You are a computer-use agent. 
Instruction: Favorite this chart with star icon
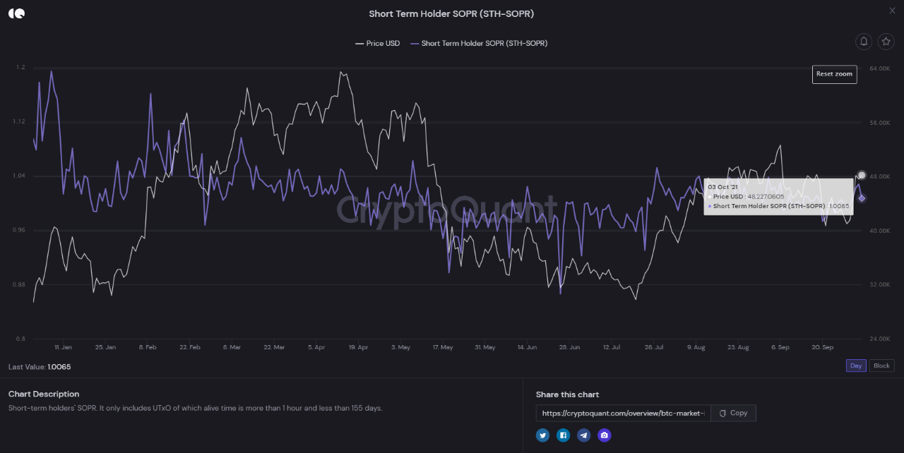click(x=886, y=42)
